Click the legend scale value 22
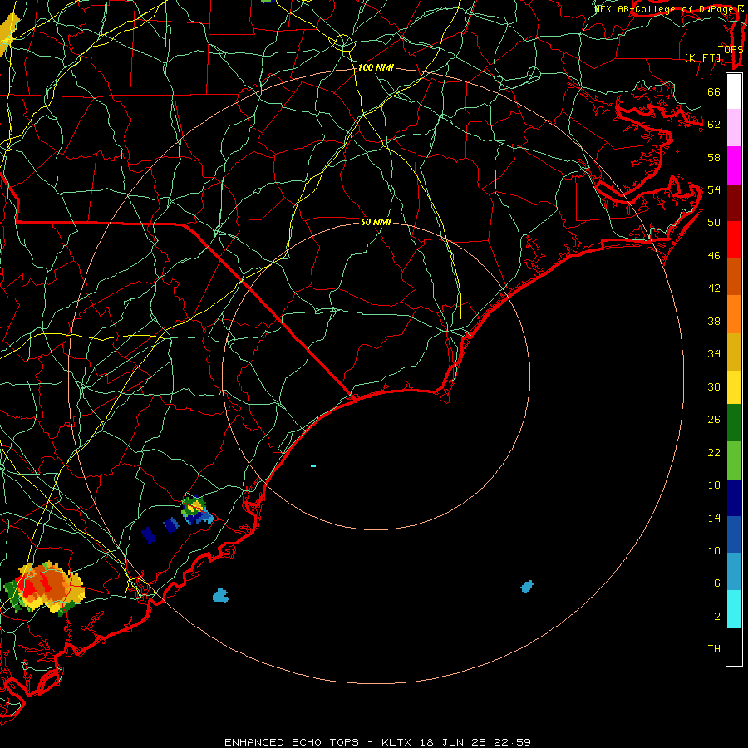 (x=714, y=452)
